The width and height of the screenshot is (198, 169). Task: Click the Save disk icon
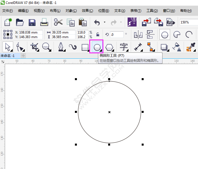(x=32, y=22)
